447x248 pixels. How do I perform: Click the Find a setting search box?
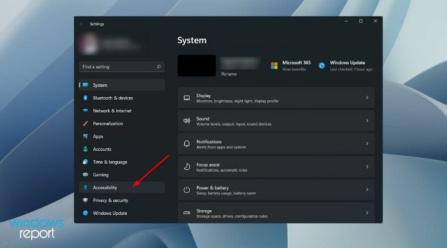[x=122, y=66]
